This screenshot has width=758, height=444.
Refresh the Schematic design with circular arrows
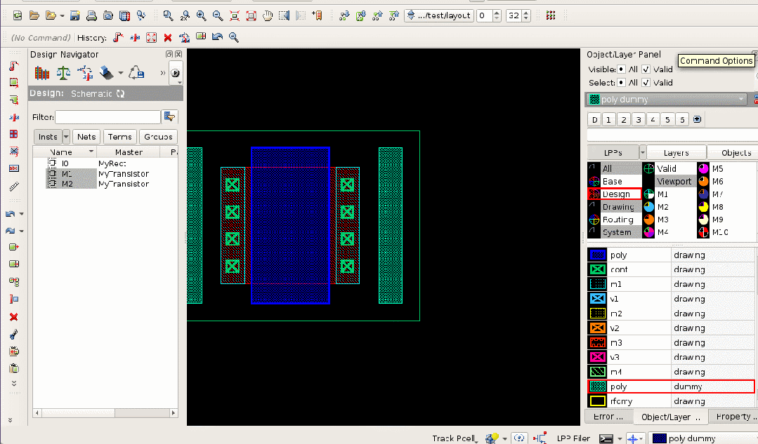[120, 93]
